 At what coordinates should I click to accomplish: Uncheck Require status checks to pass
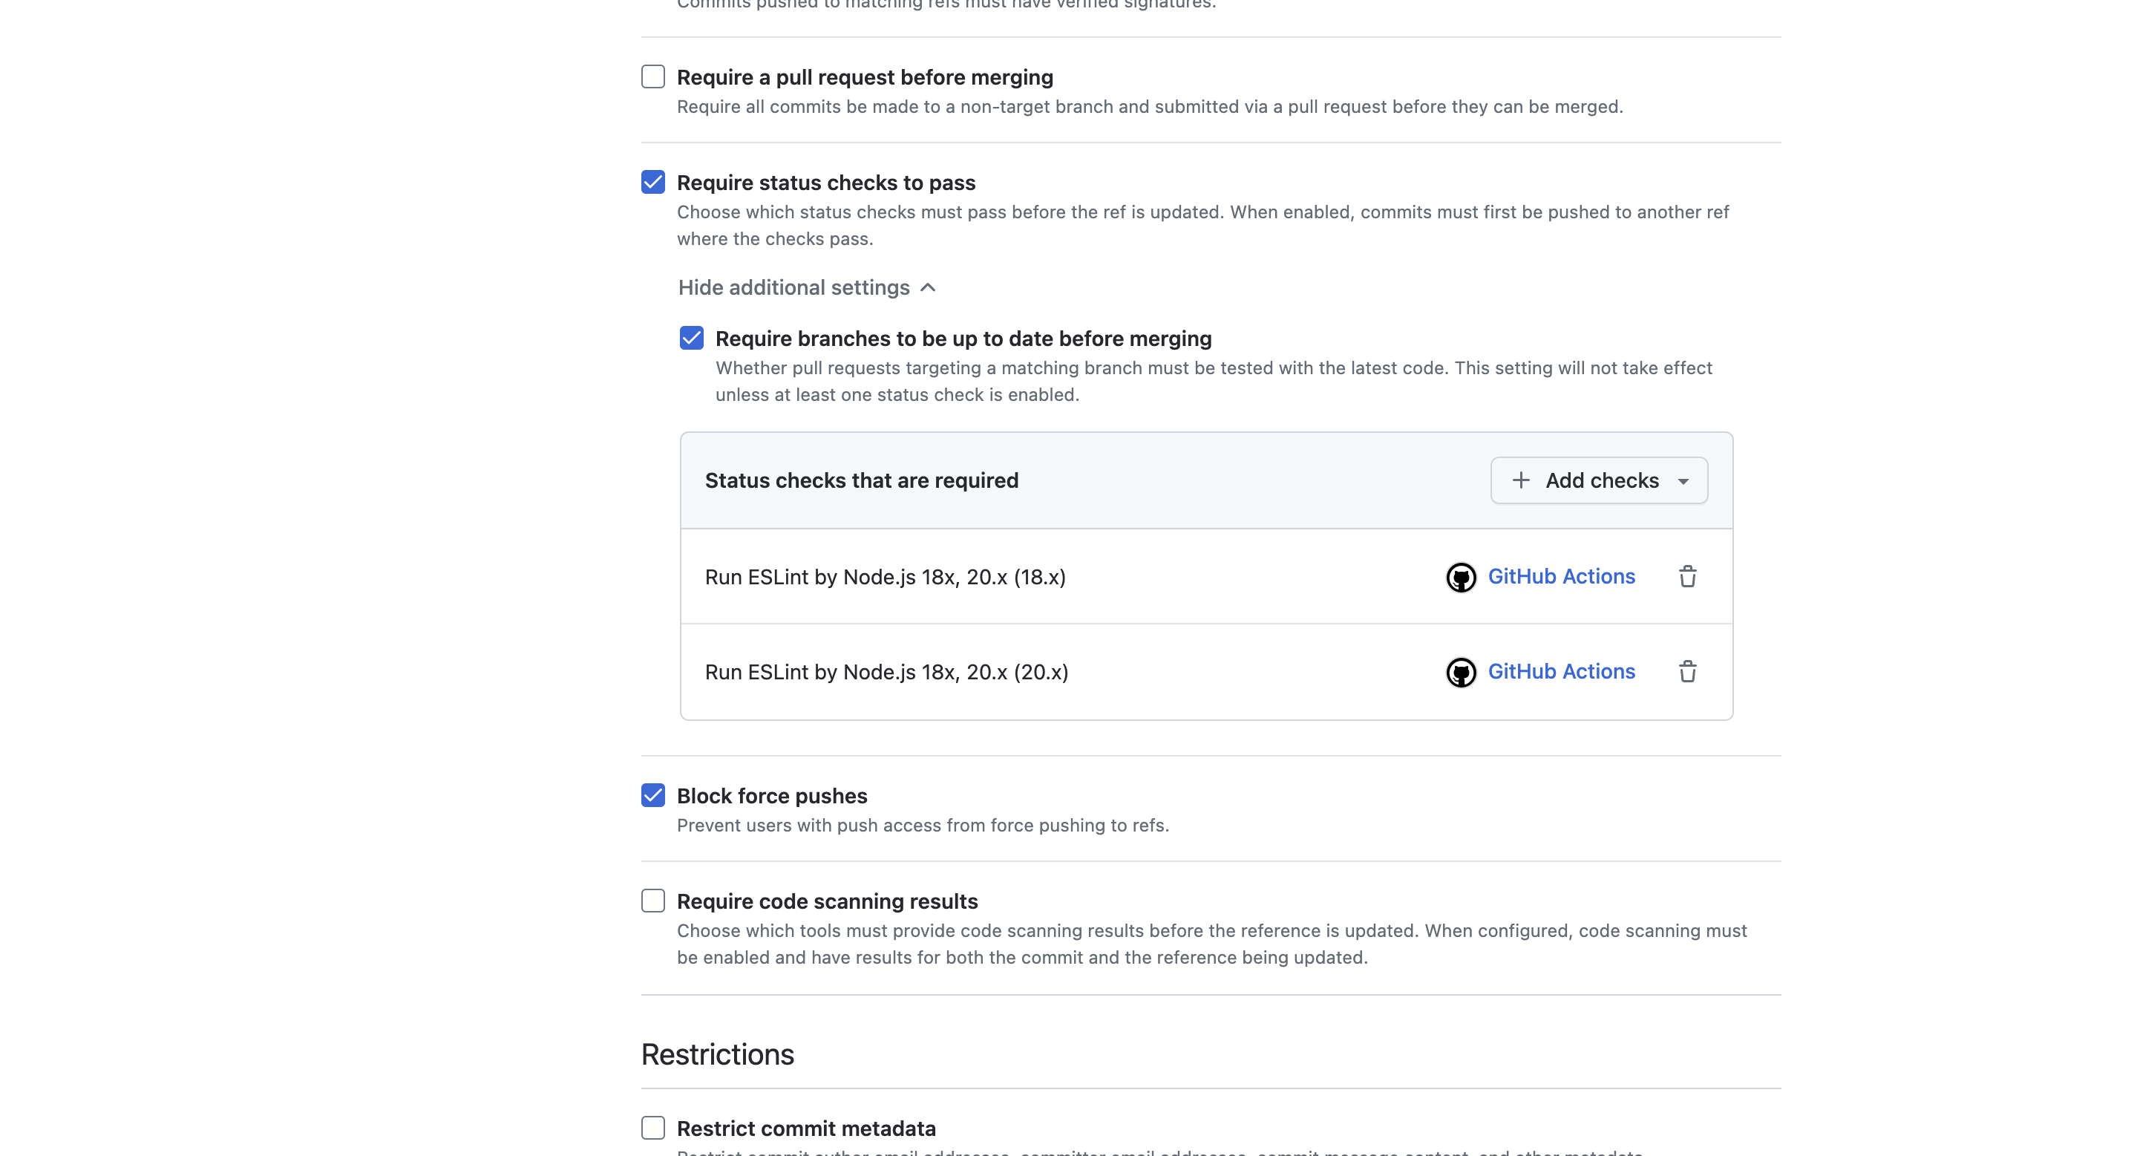click(x=653, y=182)
